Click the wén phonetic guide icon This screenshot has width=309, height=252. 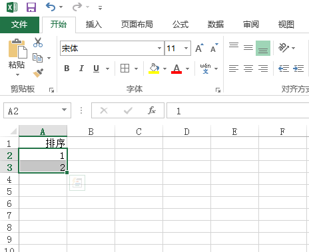click(205, 68)
